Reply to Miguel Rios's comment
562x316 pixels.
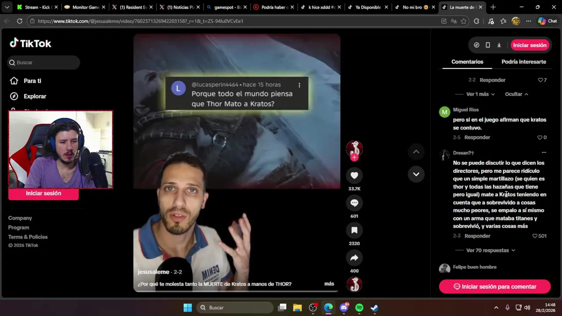(477, 137)
